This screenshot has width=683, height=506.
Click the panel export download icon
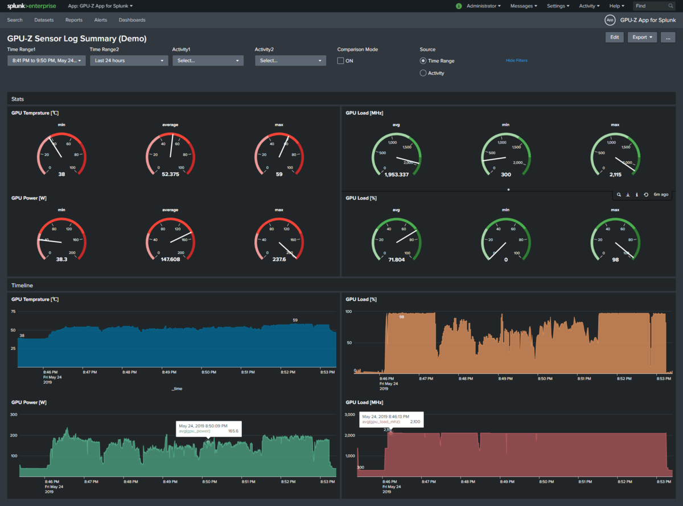pyautogui.click(x=628, y=195)
